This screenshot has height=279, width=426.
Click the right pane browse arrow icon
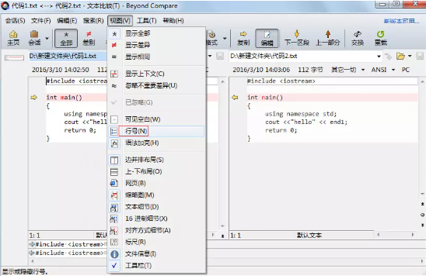coord(389,57)
